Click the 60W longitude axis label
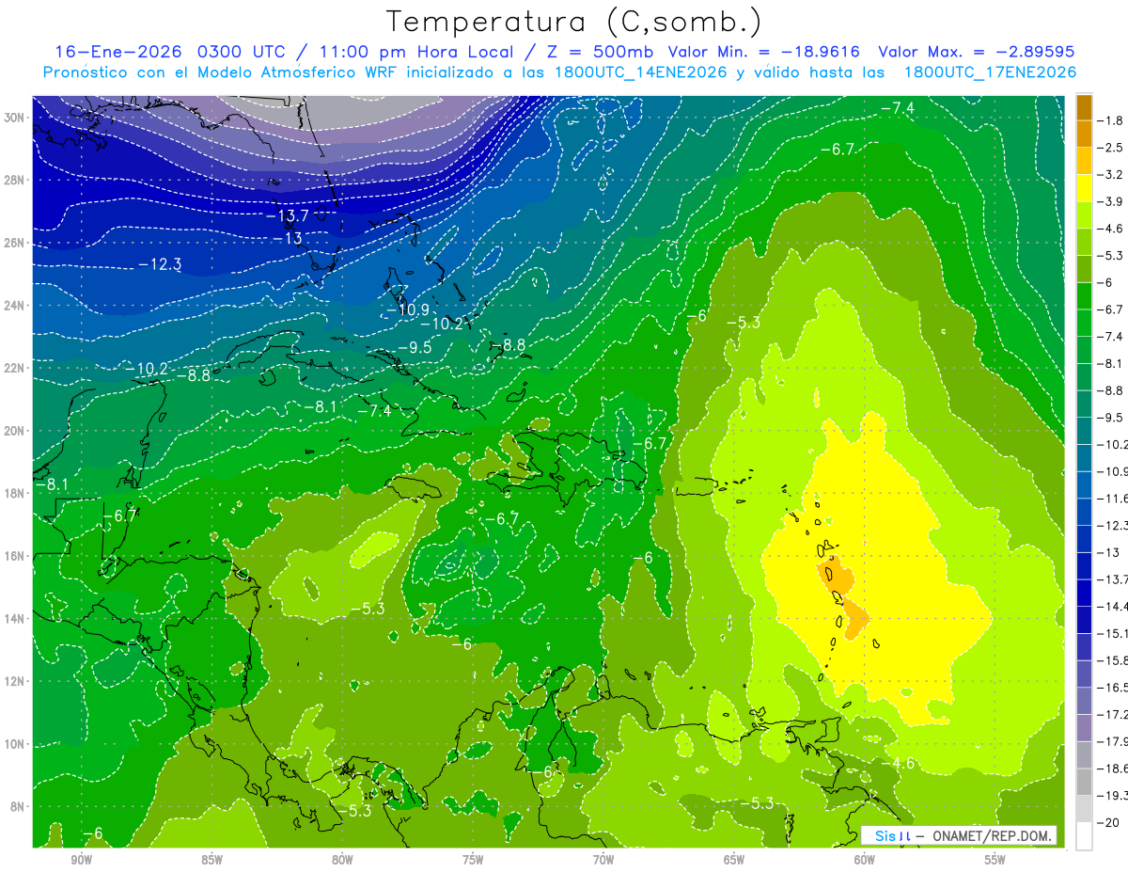Viewport: 1128px width, 872px height. (865, 861)
